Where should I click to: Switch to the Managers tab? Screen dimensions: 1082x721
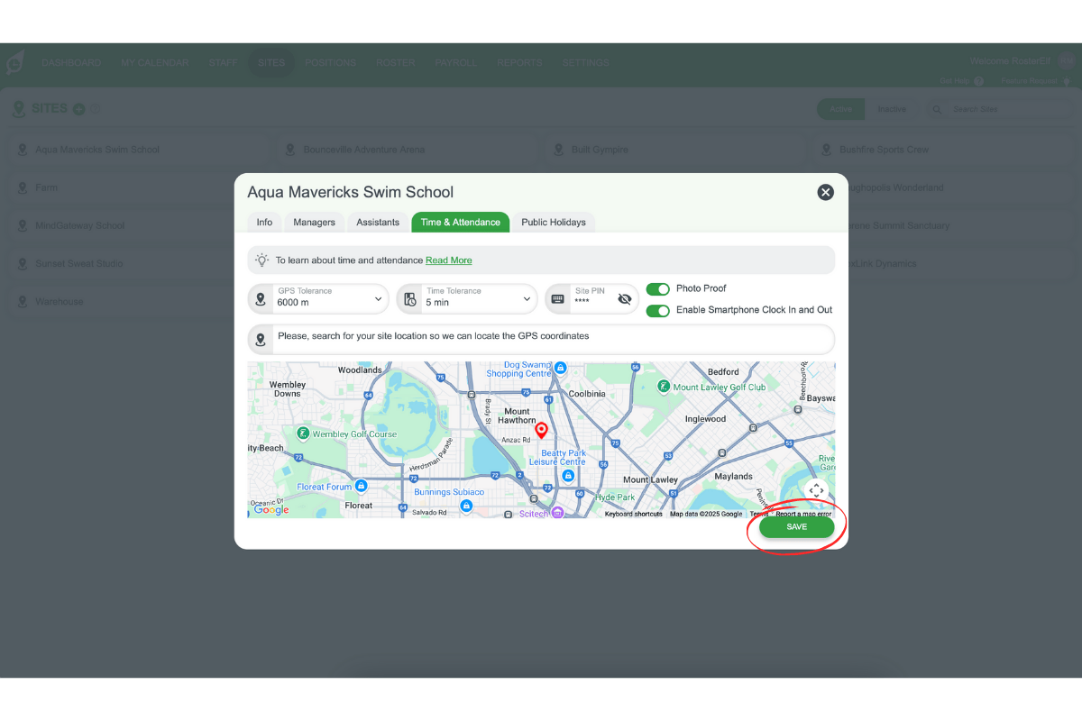(x=314, y=222)
